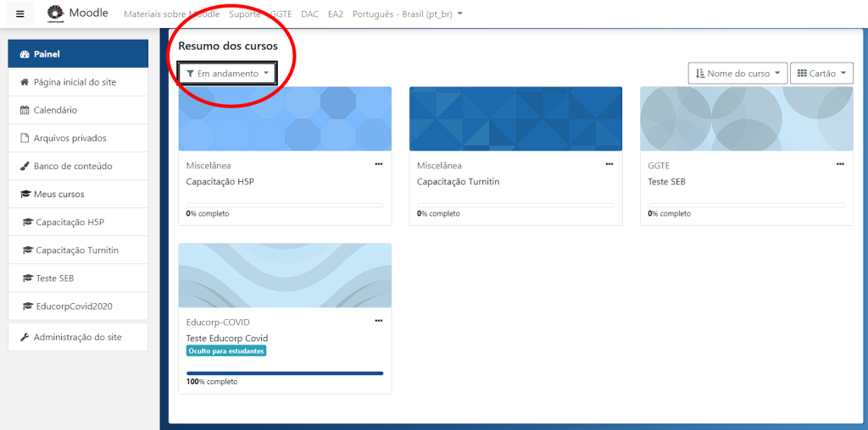This screenshot has width=868, height=430.
Task: Select DAC in the top navigation
Action: pos(309,14)
